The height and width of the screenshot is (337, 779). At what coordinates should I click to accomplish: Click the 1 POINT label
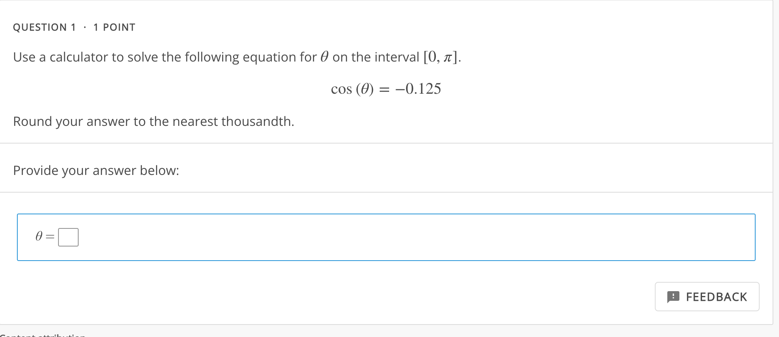pos(114,27)
